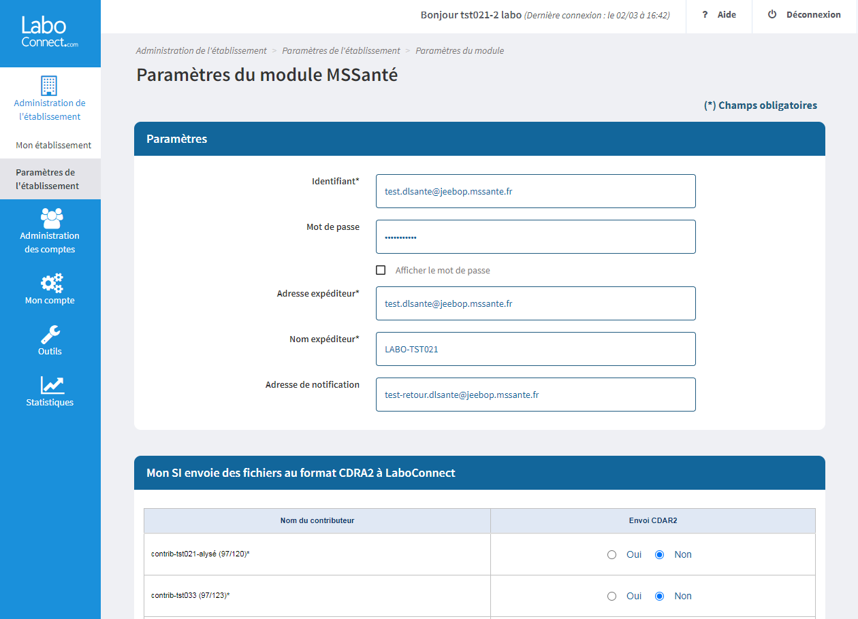Focus the Adresse expéditeur field
Viewport: 858px width, 619px height.
(536, 303)
